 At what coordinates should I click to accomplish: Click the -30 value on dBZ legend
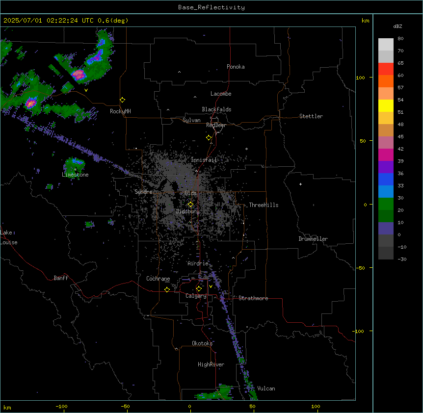point(402,259)
